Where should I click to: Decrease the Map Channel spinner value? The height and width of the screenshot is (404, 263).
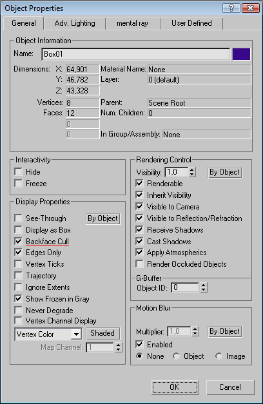(118, 350)
